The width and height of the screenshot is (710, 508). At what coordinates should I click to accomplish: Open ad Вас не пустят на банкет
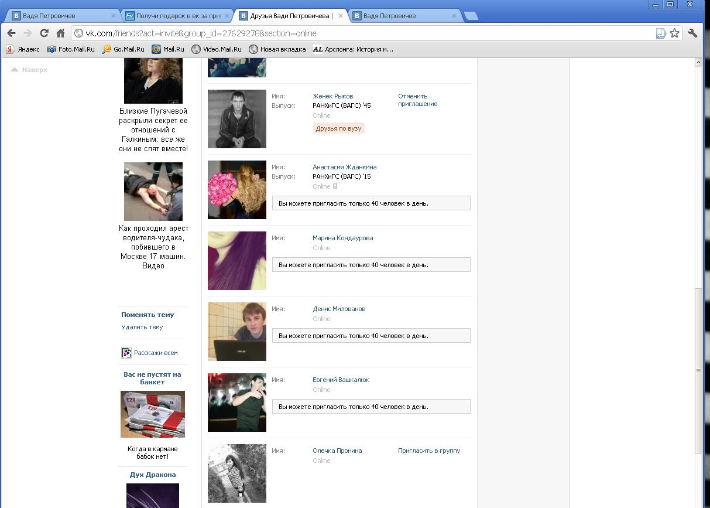(x=152, y=378)
